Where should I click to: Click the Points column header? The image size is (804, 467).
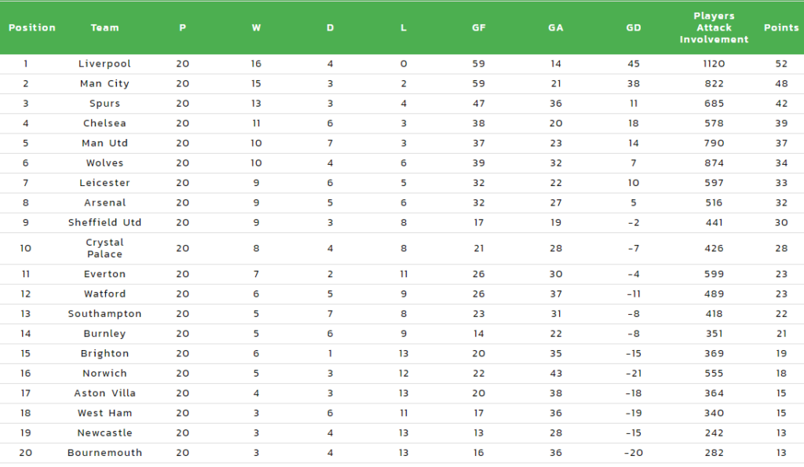coord(781,27)
